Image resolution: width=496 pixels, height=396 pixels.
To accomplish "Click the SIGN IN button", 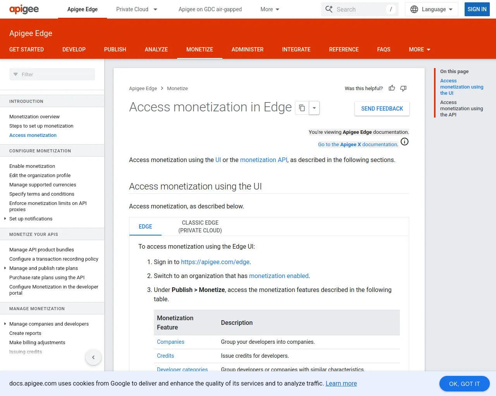I will tap(477, 9).
